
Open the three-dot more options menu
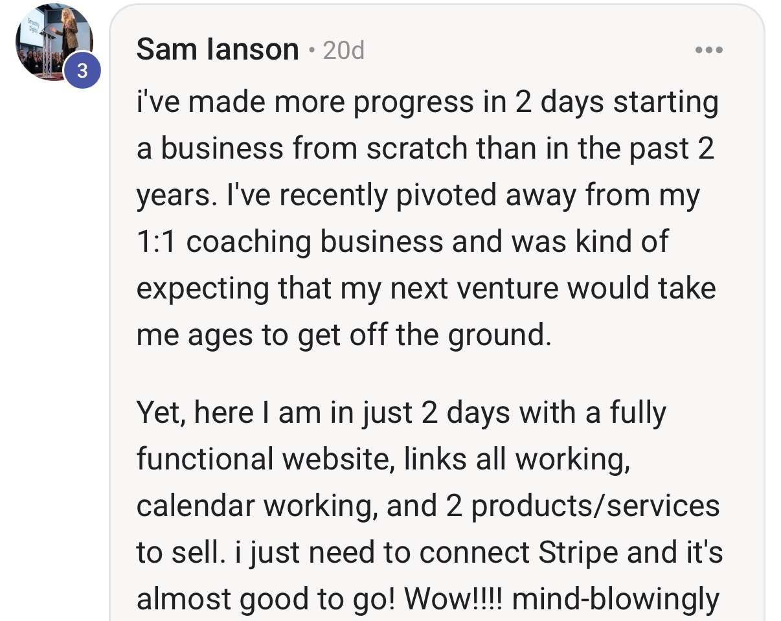[708, 50]
